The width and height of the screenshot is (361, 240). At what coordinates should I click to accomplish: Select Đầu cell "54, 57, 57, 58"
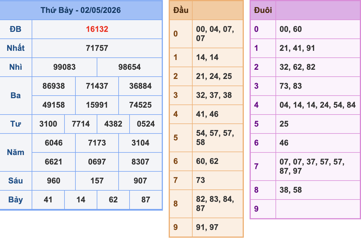[x=218, y=138]
